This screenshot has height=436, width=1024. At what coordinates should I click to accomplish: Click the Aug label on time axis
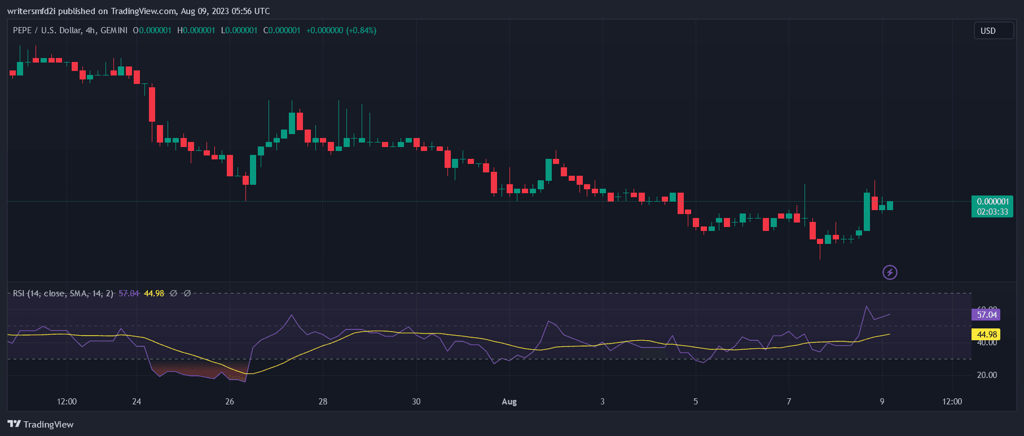pyautogui.click(x=509, y=402)
